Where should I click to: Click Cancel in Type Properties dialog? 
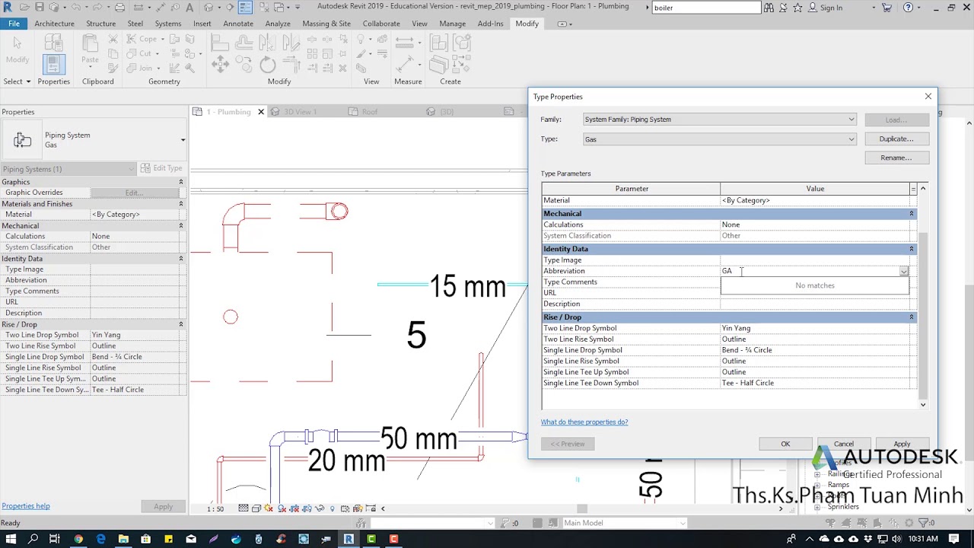(x=843, y=444)
